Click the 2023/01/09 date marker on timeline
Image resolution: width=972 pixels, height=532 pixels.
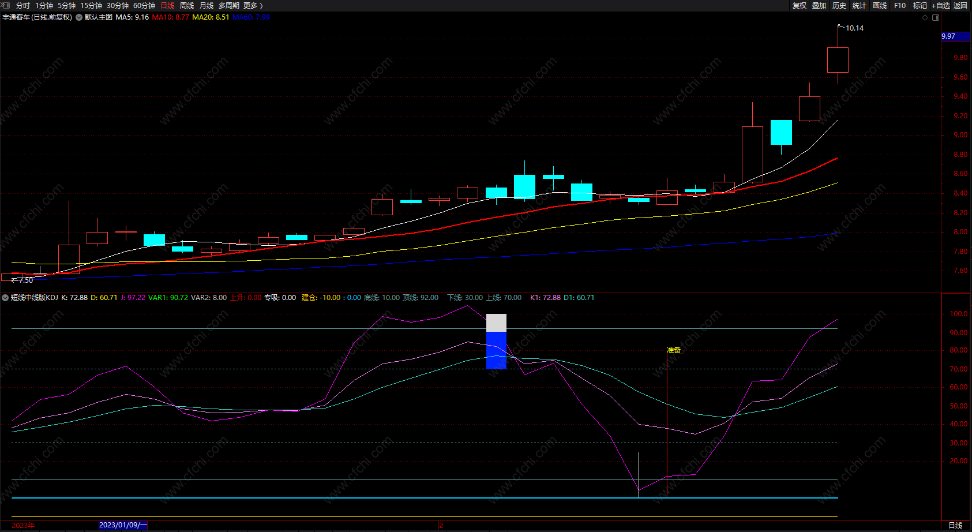pos(123,525)
